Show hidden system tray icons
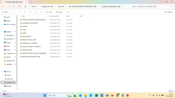The height and width of the screenshot is (98, 175). (150, 95)
